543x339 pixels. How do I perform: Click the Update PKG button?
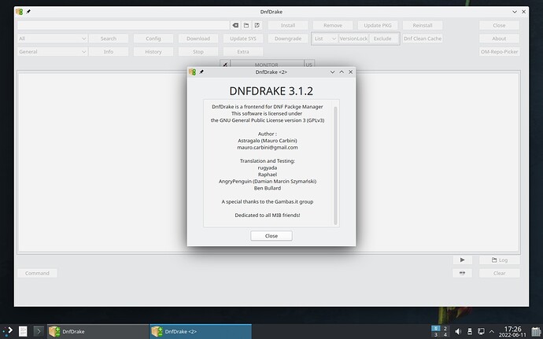(x=378, y=25)
